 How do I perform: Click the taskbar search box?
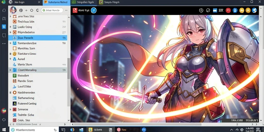point(34,130)
